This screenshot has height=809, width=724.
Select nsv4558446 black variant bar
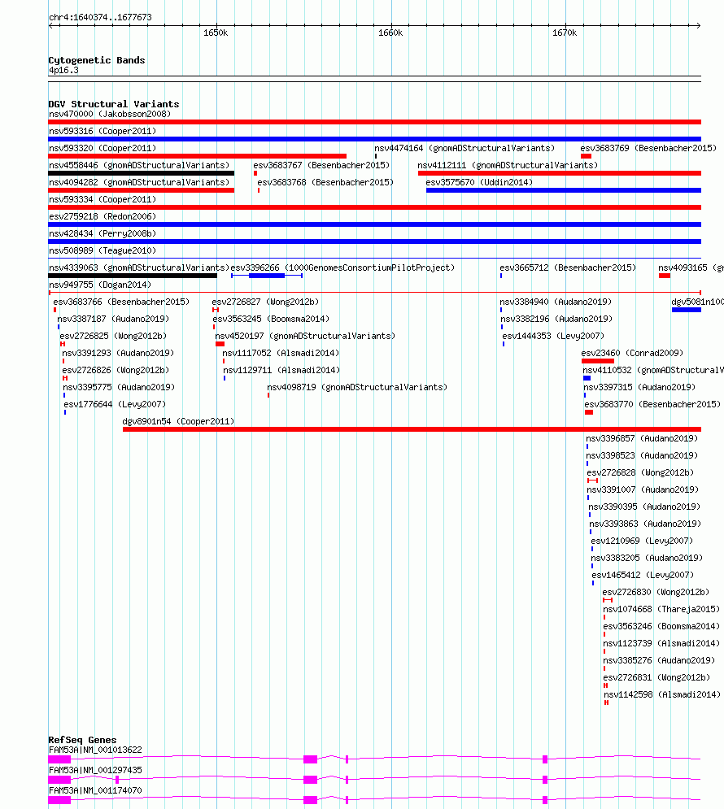pyautogui.click(x=142, y=173)
